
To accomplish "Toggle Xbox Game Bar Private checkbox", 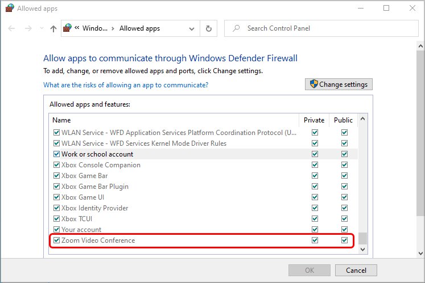I will click(315, 176).
